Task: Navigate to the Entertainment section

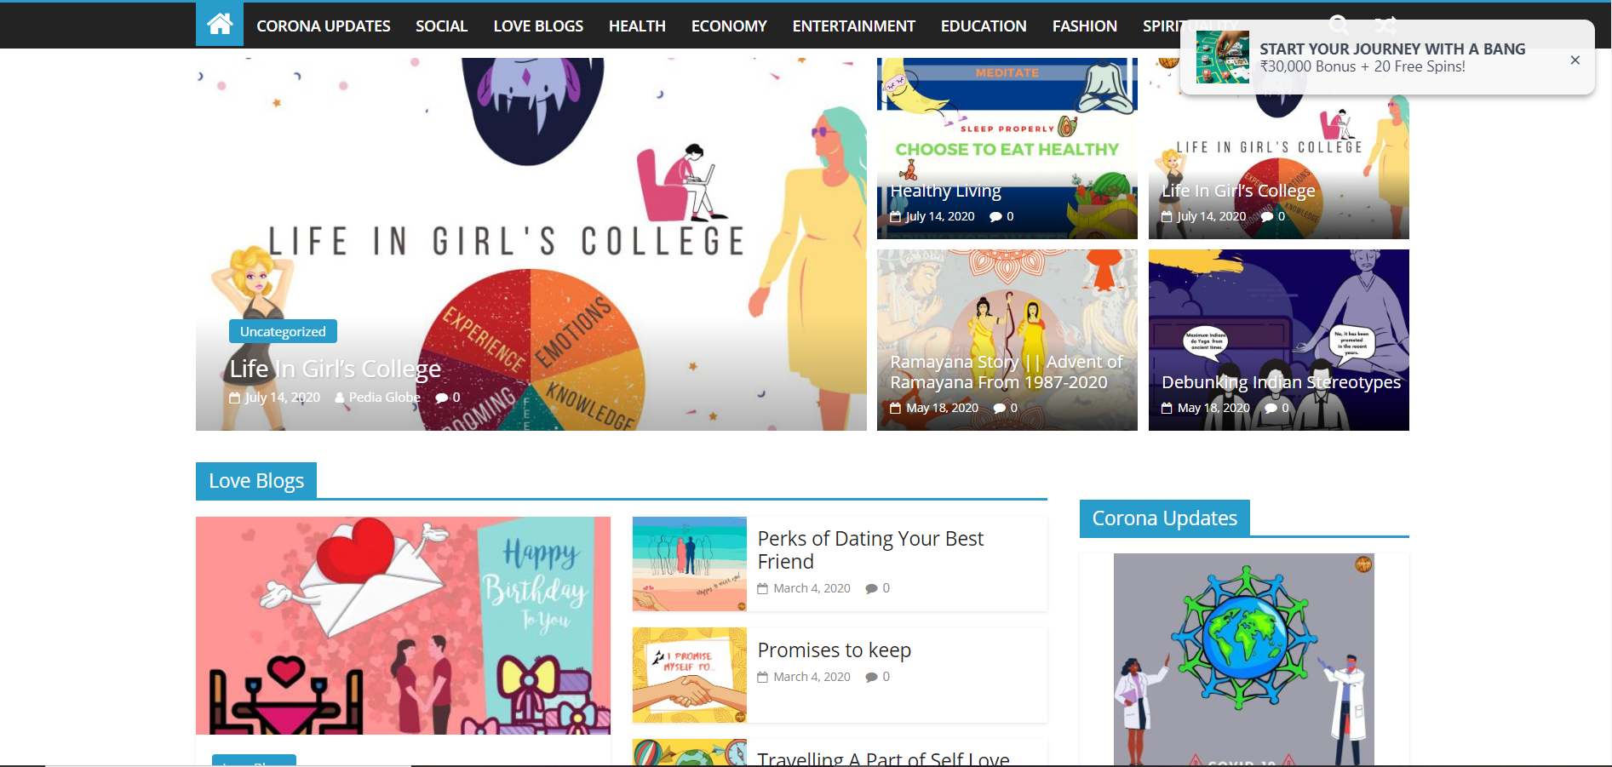Action: pyautogui.click(x=853, y=26)
